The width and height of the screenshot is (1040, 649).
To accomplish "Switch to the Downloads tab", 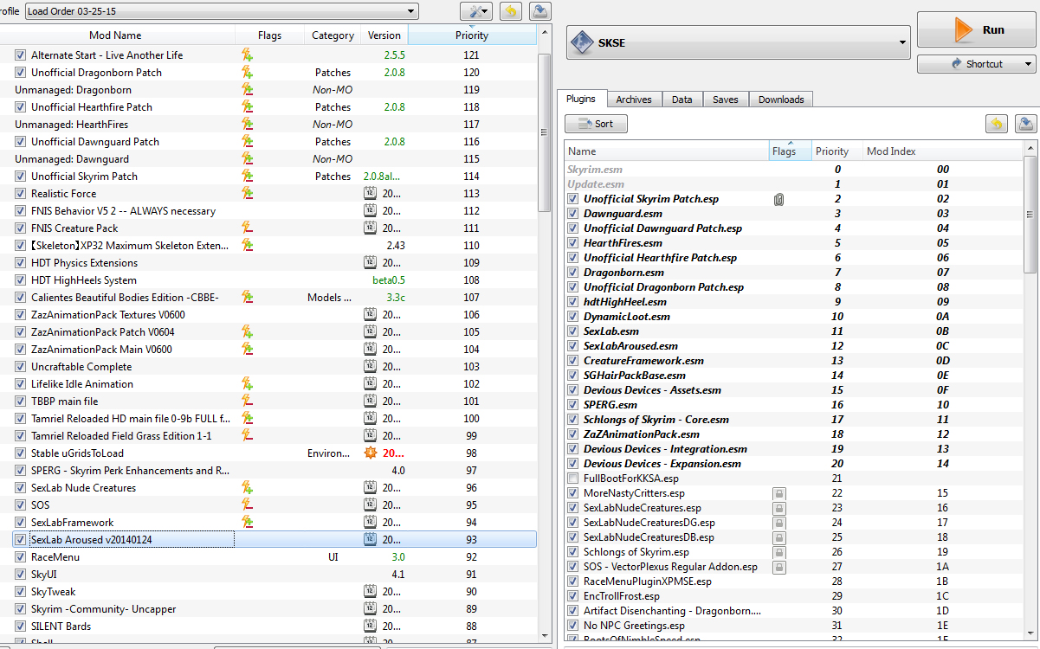I will 781,100.
